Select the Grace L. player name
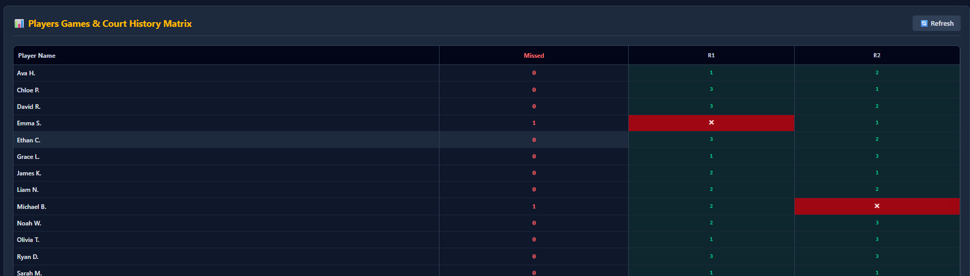This screenshot has width=970, height=276. pyautogui.click(x=28, y=156)
